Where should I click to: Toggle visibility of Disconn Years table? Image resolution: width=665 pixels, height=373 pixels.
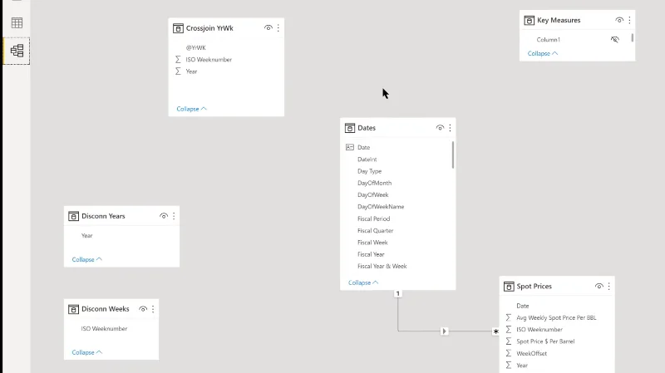pos(164,216)
